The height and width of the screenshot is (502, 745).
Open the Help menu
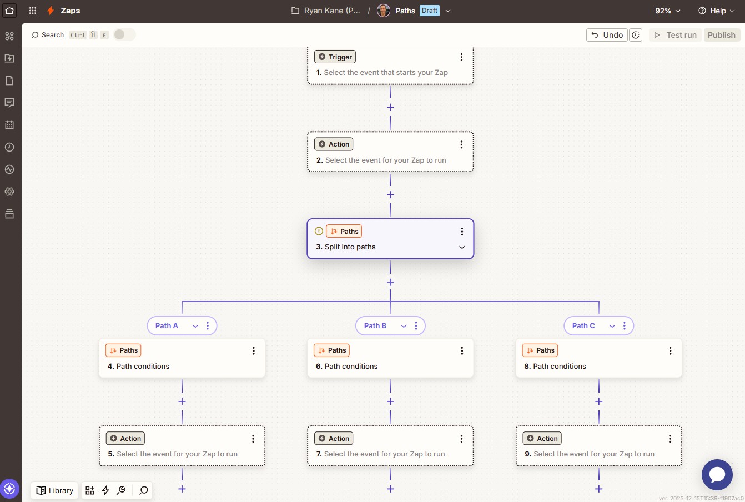[x=716, y=11]
